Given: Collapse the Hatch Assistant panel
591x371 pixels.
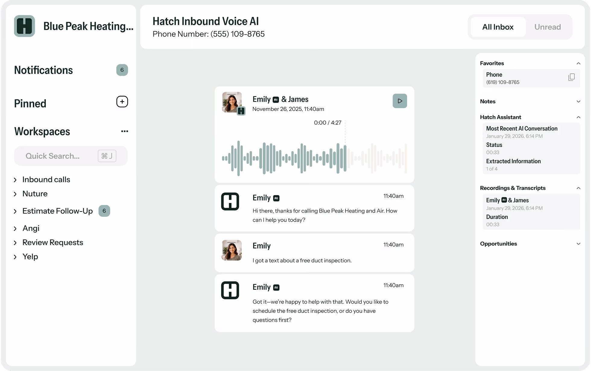Looking at the screenshot, I should 578,117.
